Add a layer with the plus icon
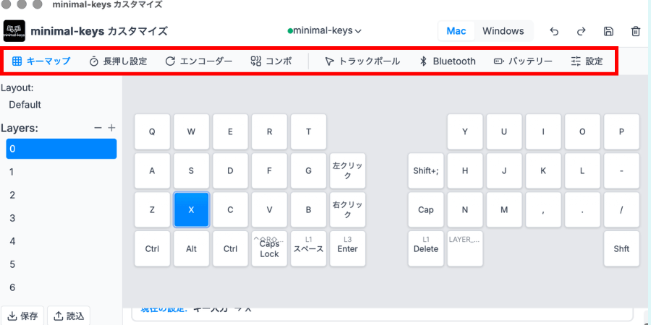This screenshot has height=325, width=651. [x=111, y=128]
